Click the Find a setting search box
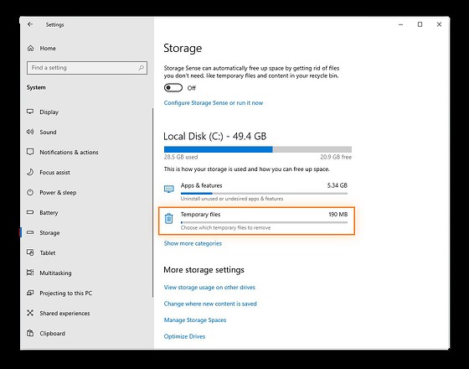 [87, 68]
